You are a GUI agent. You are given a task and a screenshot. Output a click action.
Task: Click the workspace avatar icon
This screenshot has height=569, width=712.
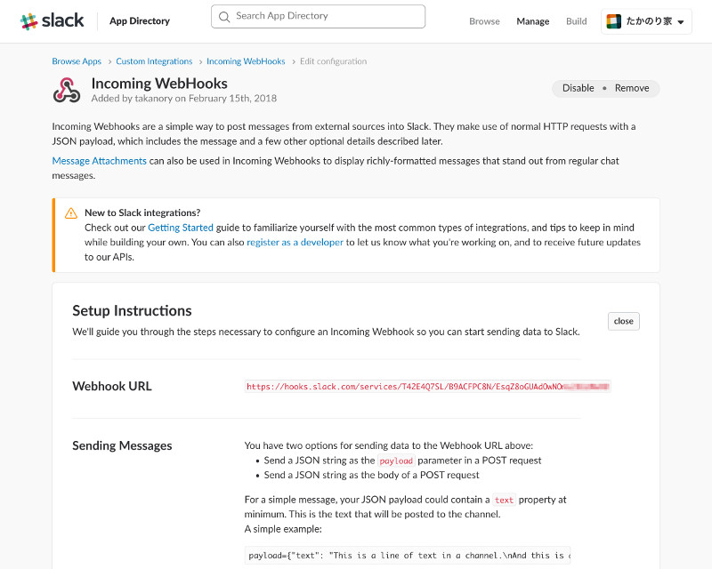(x=613, y=21)
